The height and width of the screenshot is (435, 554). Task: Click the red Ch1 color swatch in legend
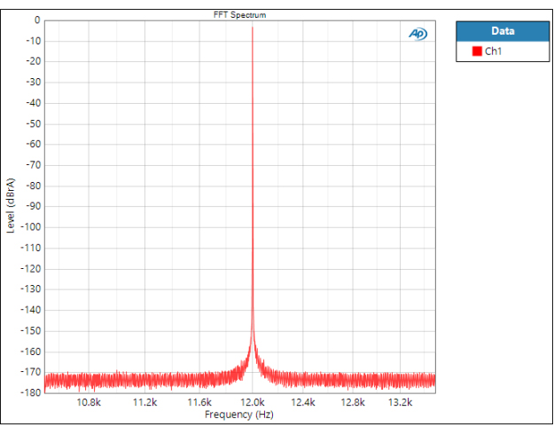tap(476, 52)
